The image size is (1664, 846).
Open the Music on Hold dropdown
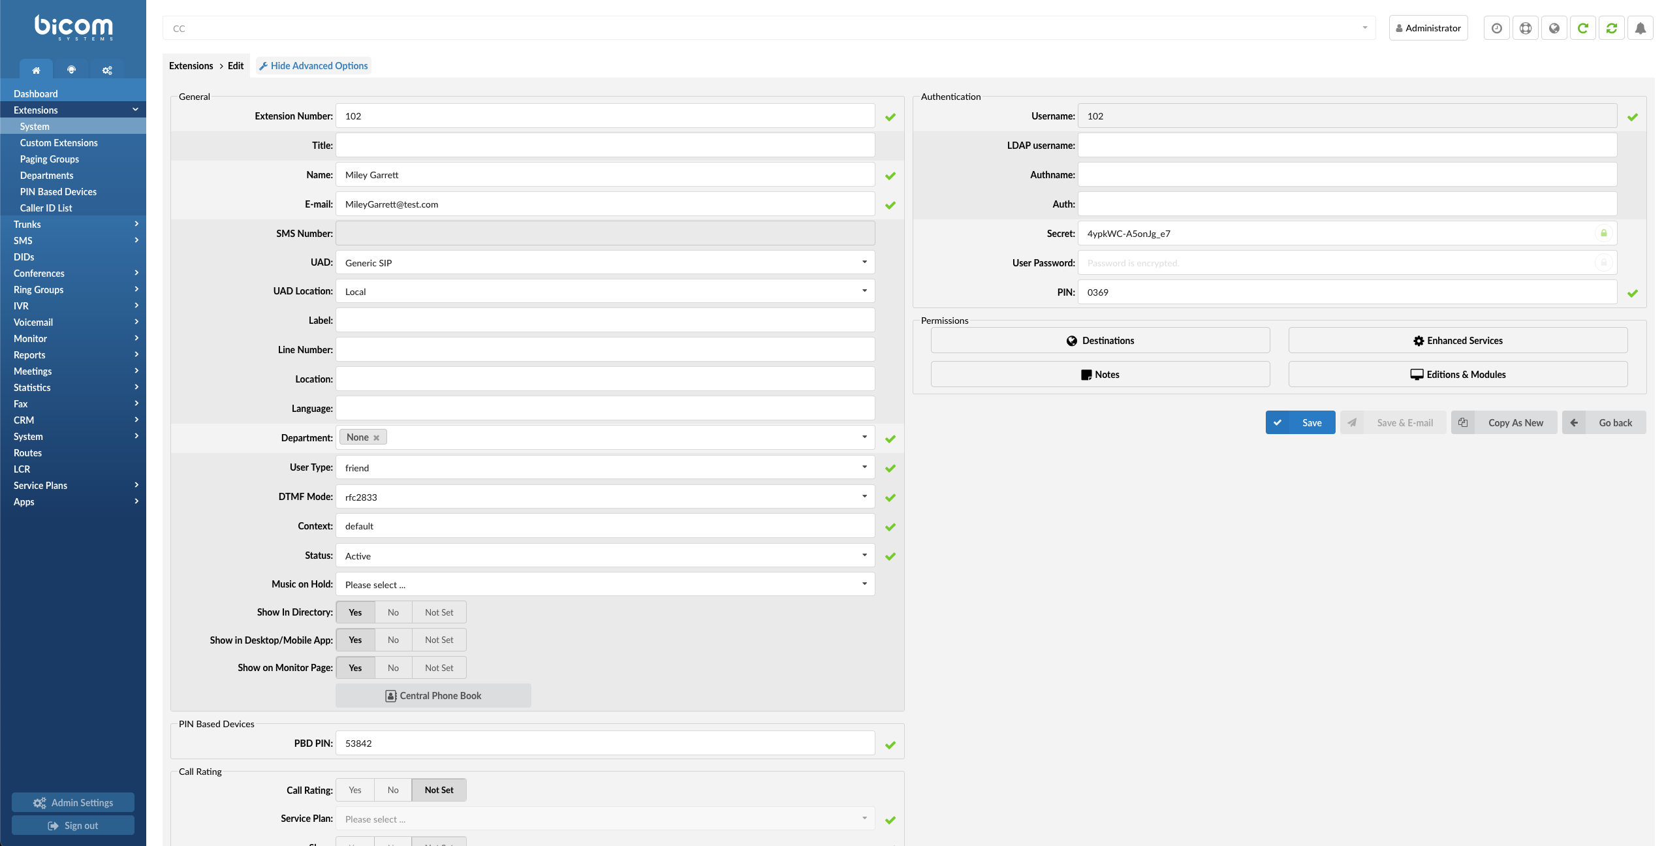click(605, 584)
